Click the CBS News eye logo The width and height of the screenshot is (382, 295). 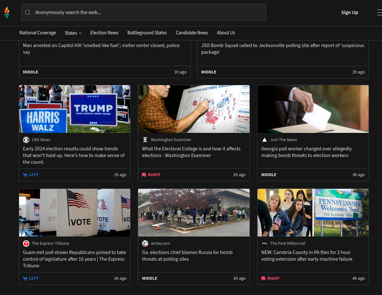click(26, 140)
